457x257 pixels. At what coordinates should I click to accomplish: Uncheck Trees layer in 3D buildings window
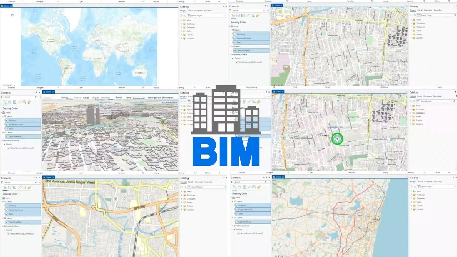tap(7, 128)
